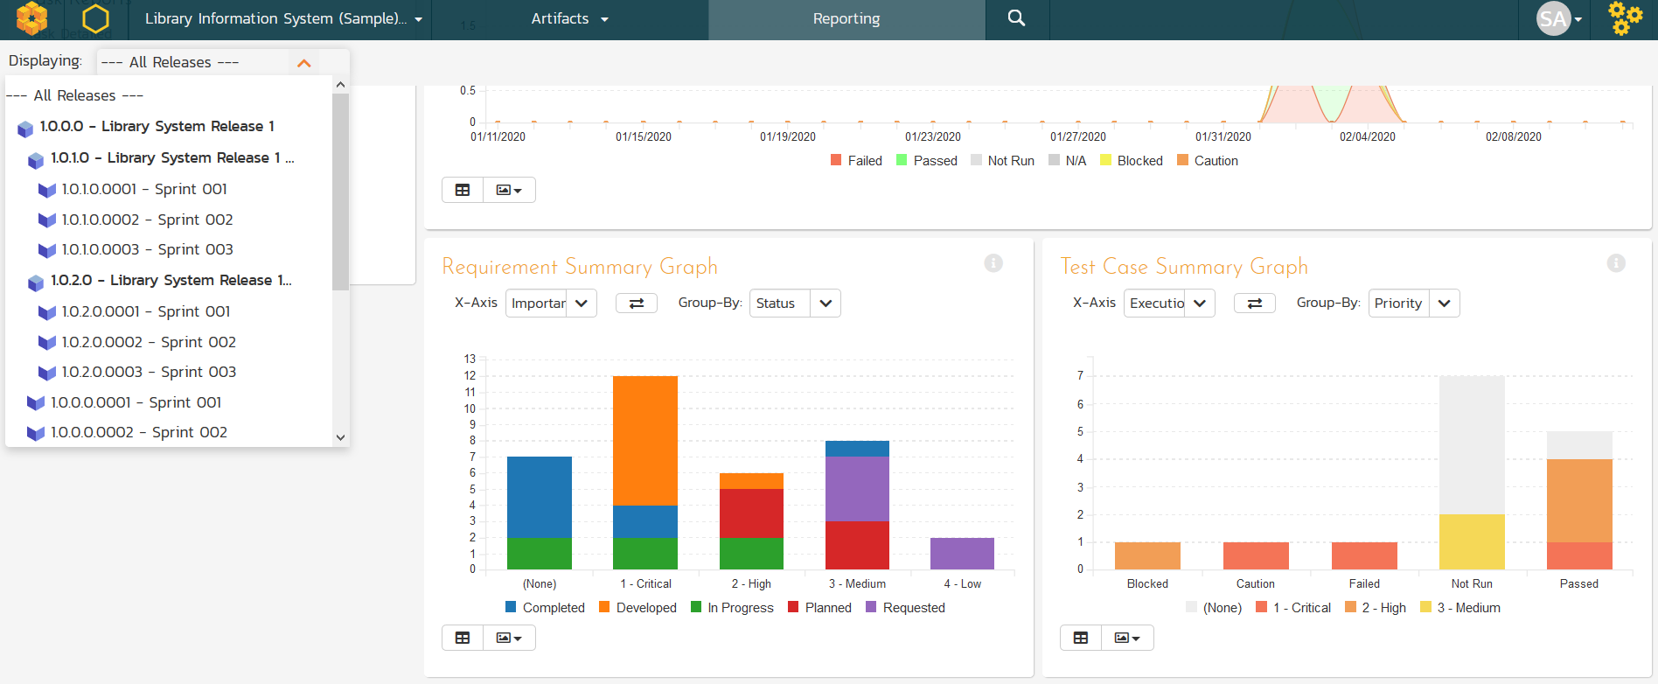The image size is (1658, 684).
Task: Swap axes on Requirement Summary Graph
Action: click(637, 304)
